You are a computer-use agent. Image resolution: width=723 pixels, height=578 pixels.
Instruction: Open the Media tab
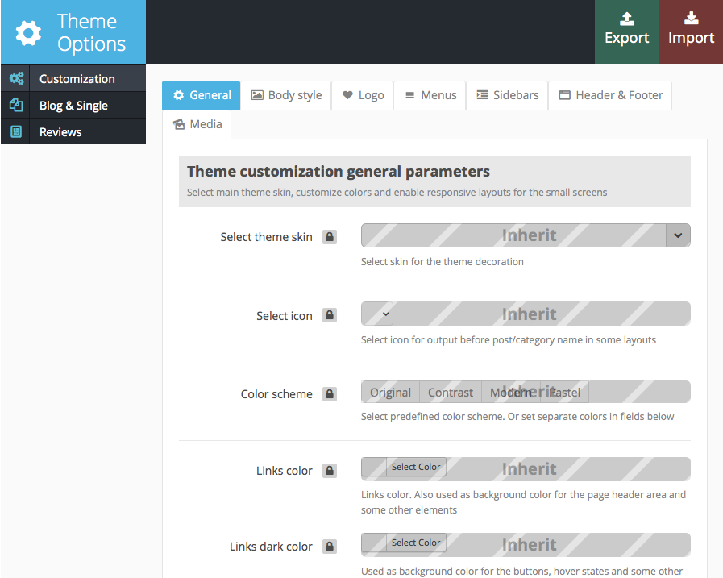pyautogui.click(x=197, y=124)
